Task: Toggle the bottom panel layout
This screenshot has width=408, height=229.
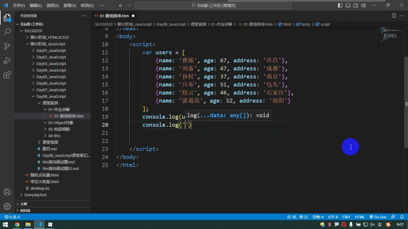Action: (348, 5)
